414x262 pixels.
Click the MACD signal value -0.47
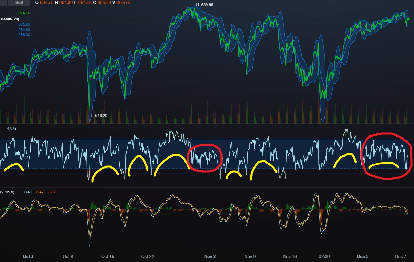(39, 192)
